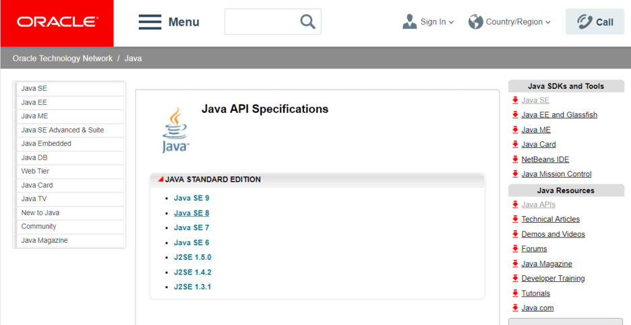Select Java DB sidebar item
This screenshot has width=631, height=325.
pos(69,157)
